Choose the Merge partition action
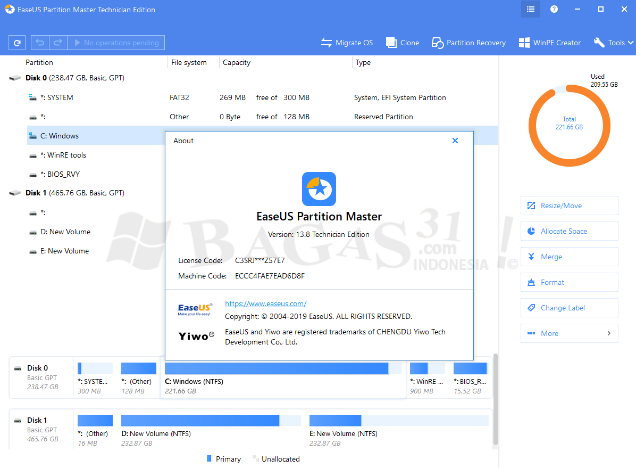 tap(569, 257)
